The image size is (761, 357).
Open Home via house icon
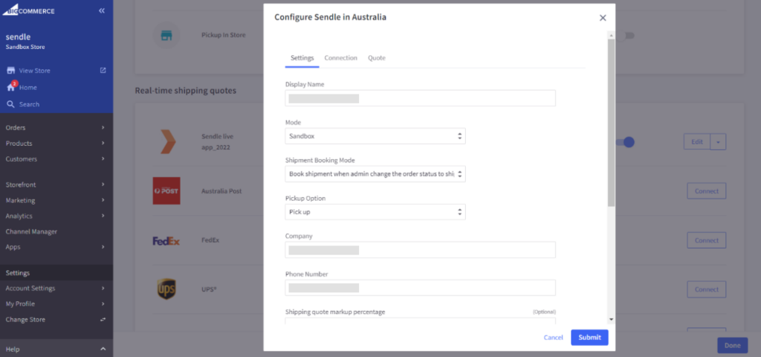click(x=10, y=87)
